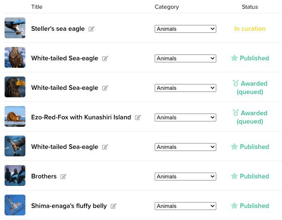282x220 pixels.
Task: Open category dropdown for Steller's sea eagle
Action: [x=186, y=29]
